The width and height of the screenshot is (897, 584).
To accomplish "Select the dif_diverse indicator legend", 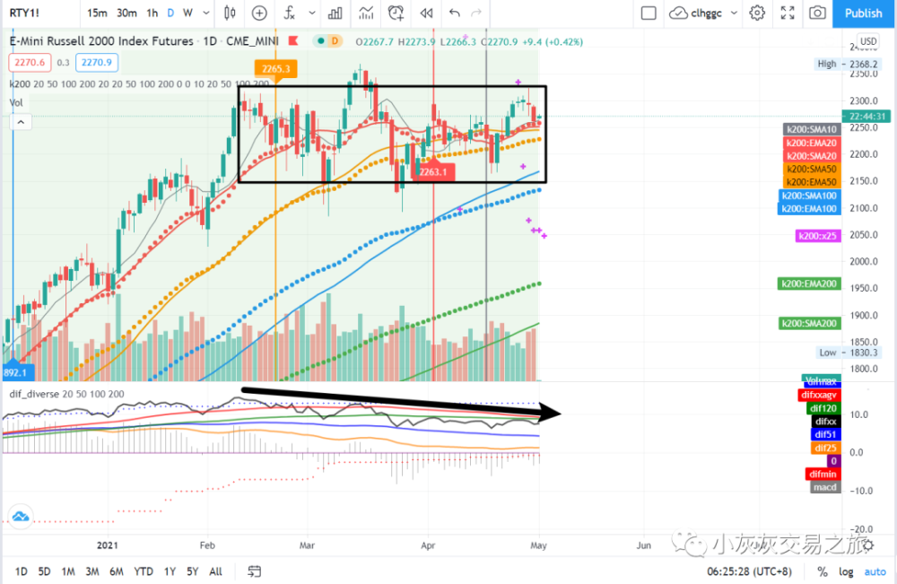I will point(66,394).
